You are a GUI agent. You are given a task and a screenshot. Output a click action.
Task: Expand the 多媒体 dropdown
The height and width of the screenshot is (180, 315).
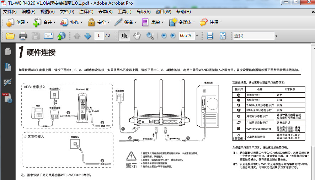[x=194, y=22]
